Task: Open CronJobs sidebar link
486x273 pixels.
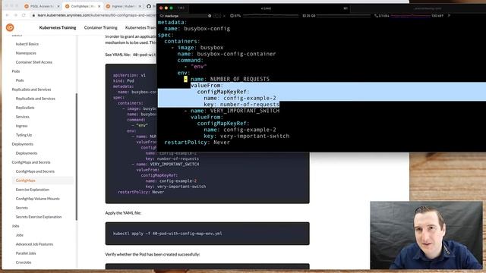Action: point(24,262)
